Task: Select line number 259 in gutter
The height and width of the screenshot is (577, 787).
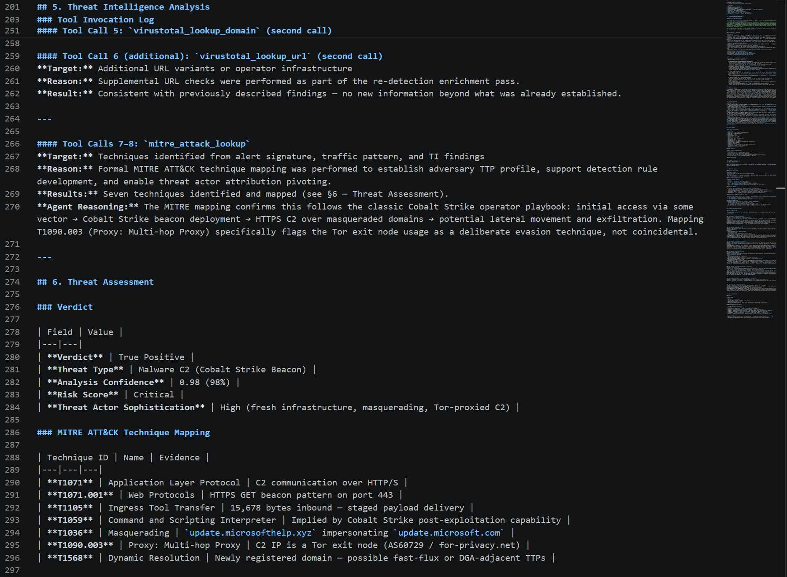Action: click(x=12, y=56)
